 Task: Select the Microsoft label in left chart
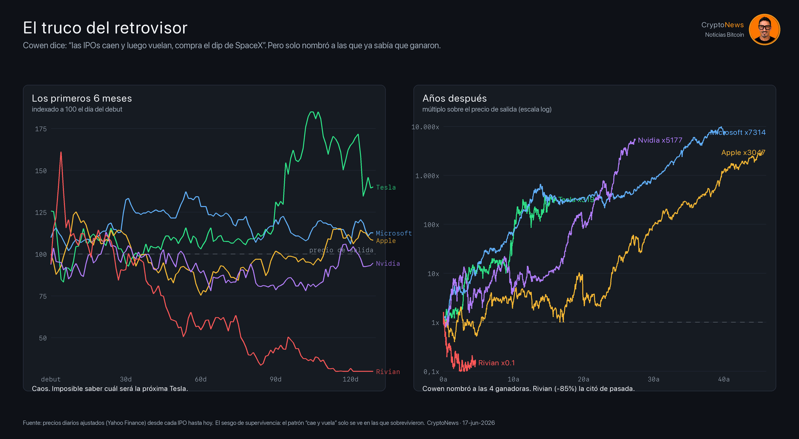click(394, 233)
